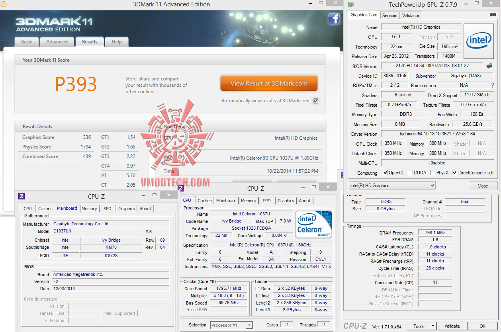Click the P393 score text
This screenshot has height=332, width=501.
pos(76,84)
